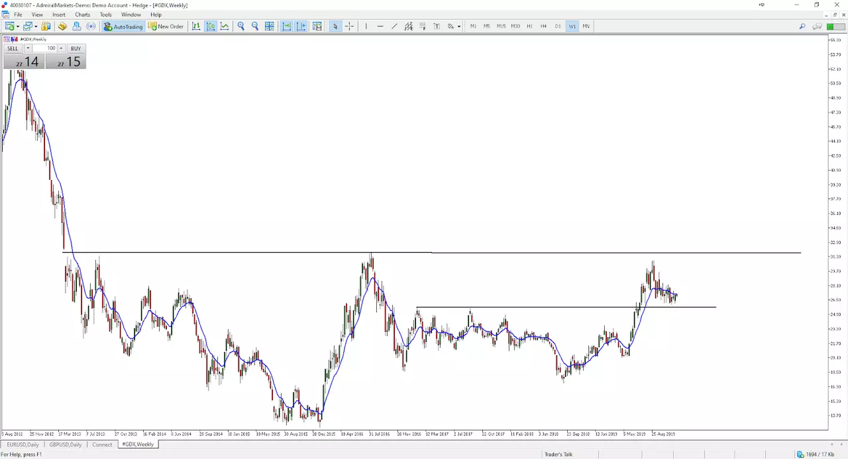Open the chart templates icon

(x=317, y=26)
